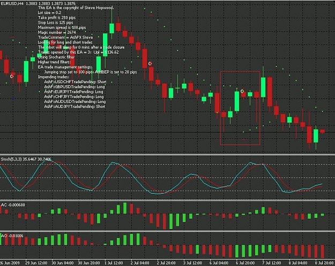Select the '2 Jul 20:00' time label
This screenshot has height=266, width=335.
[x=166, y=263]
